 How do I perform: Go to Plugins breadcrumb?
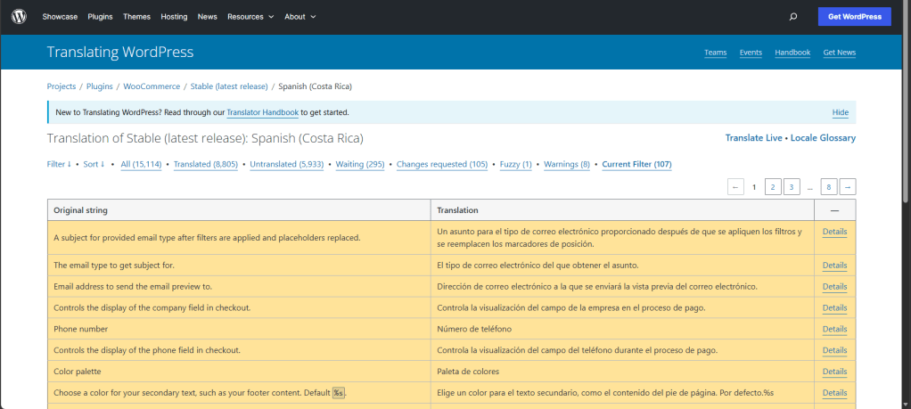click(100, 86)
